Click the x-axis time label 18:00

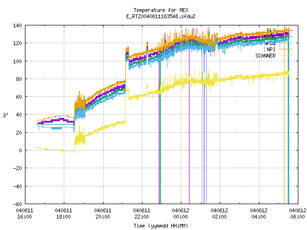coord(63,217)
